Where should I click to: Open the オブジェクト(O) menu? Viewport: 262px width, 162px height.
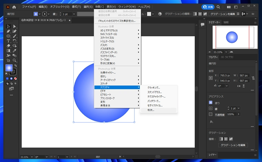pos(60,7)
